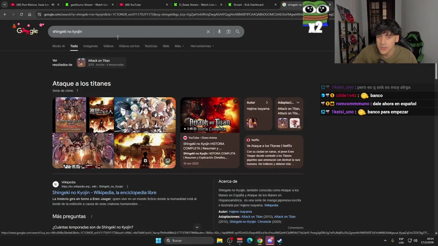This screenshot has height=246, width=438.
Task: Show hidden tray icons chevron
Action: pyautogui.click(x=385, y=241)
